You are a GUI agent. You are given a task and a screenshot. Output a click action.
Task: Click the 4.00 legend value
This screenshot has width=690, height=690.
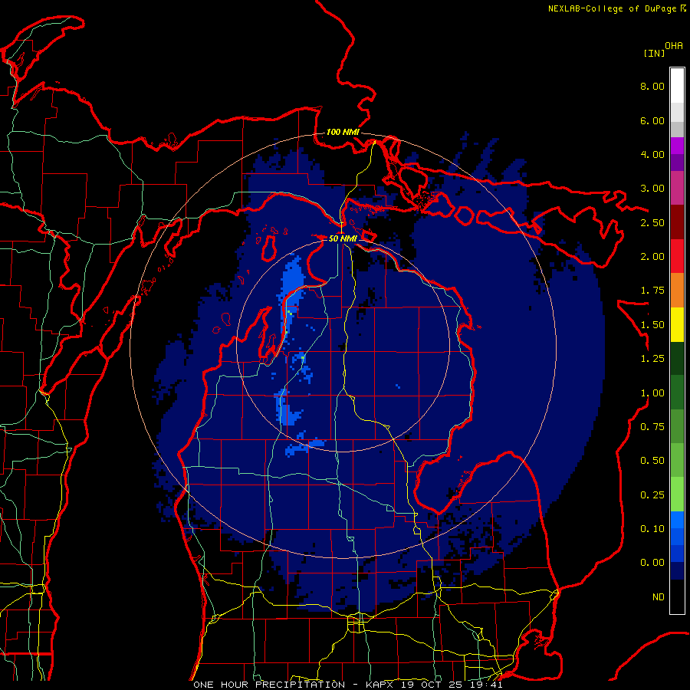pos(652,154)
